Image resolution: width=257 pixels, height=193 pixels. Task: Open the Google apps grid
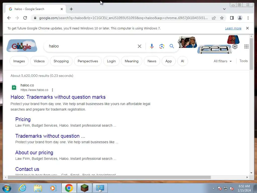pyautogui.click(x=246, y=46)
